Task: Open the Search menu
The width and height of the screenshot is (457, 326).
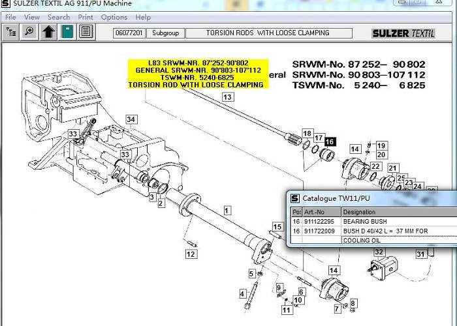Action: (59, 17)
